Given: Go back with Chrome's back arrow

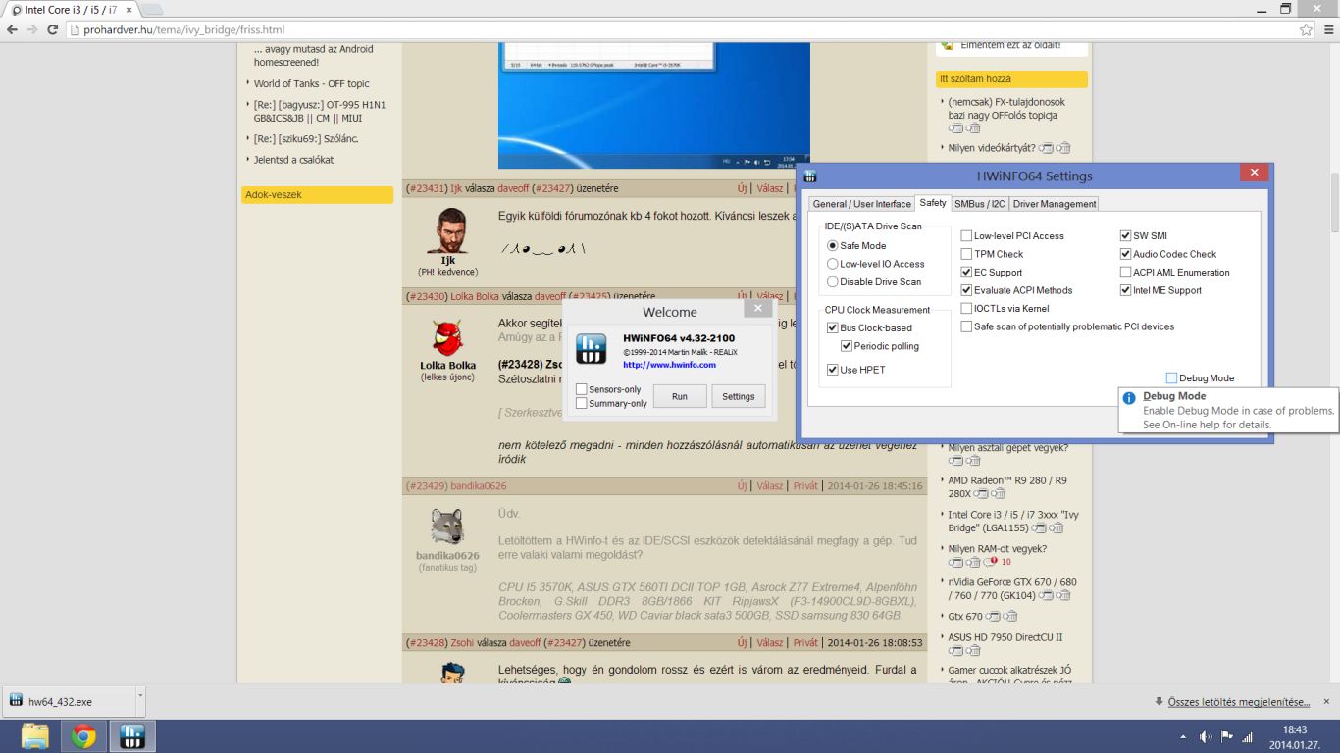Looking at the screenshot, I should point(13,29).
